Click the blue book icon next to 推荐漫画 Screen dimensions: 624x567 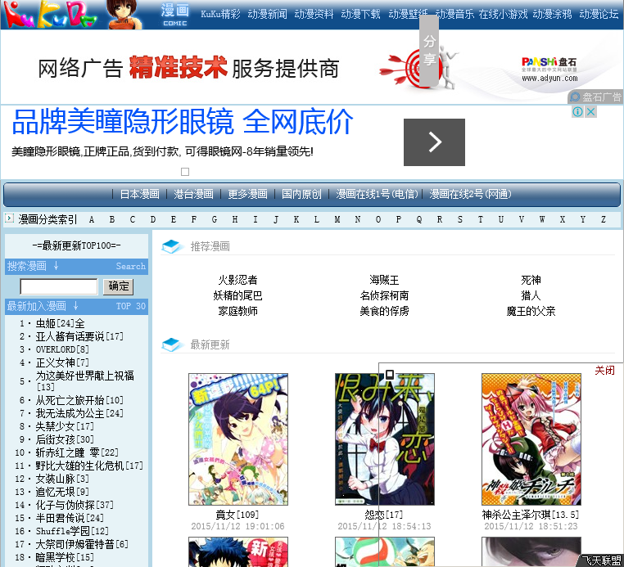point(172,246)
